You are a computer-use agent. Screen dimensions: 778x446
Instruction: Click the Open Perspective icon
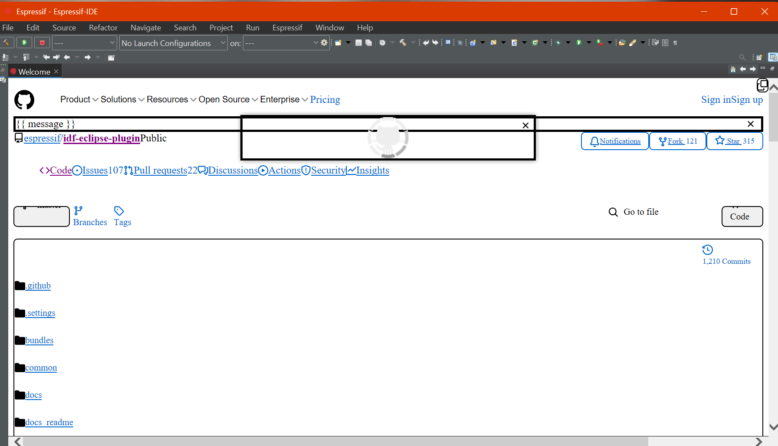point(759,57)
